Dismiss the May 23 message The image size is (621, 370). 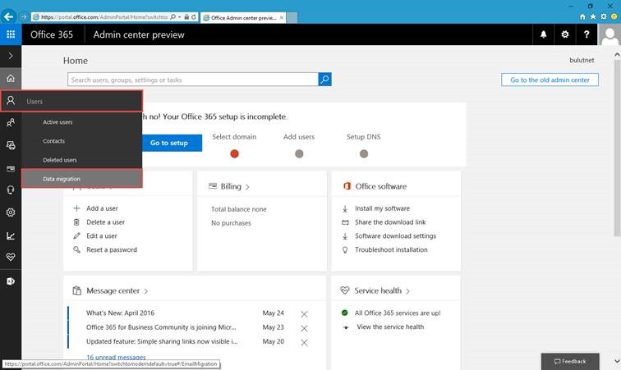pyautogui.click(x=304, y=328)
